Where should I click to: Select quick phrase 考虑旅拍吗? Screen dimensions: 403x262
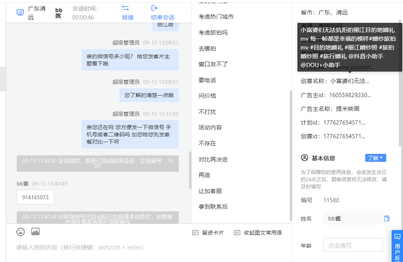(x=213, y=33)
